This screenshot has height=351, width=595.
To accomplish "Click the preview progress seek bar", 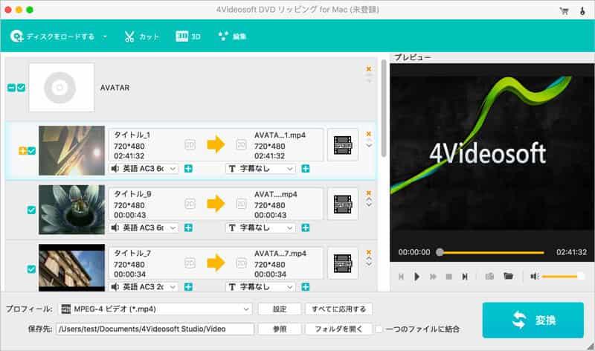I will click(492, 252).
